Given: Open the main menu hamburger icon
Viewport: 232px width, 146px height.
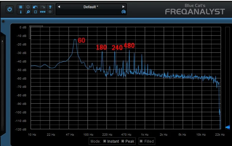Looking at the screenshot, I should tap(21, 7).
